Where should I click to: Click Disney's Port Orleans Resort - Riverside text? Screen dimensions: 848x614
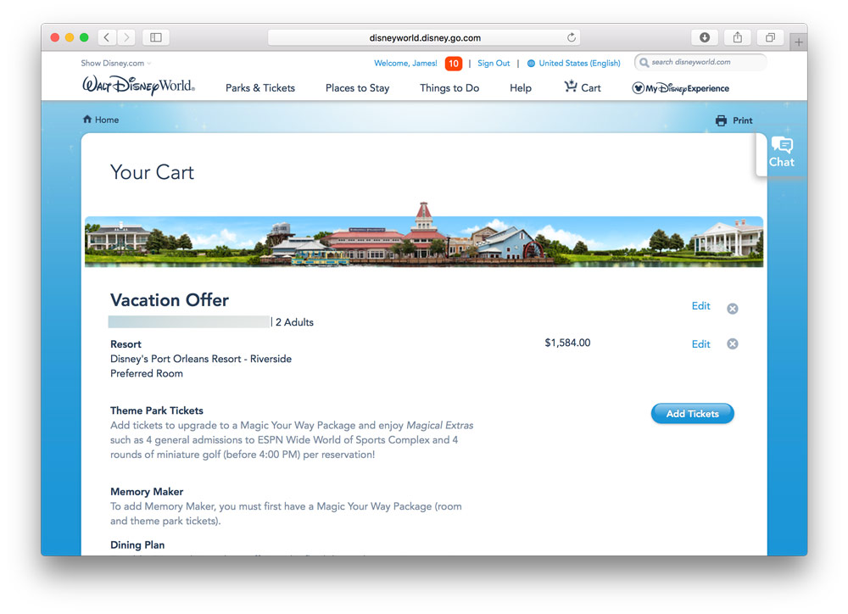pyautogui.click(x=201, y=359)
